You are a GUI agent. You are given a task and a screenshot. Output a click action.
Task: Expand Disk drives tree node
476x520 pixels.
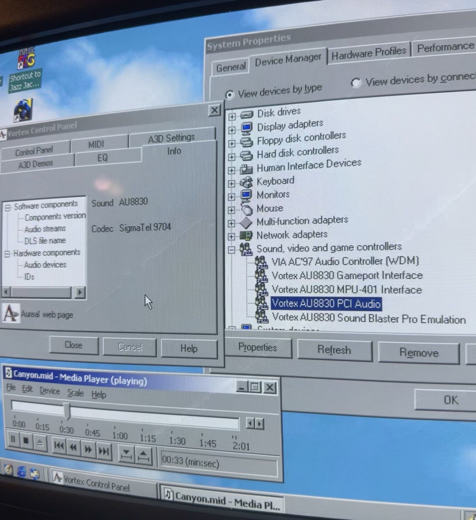coord(232,117)
